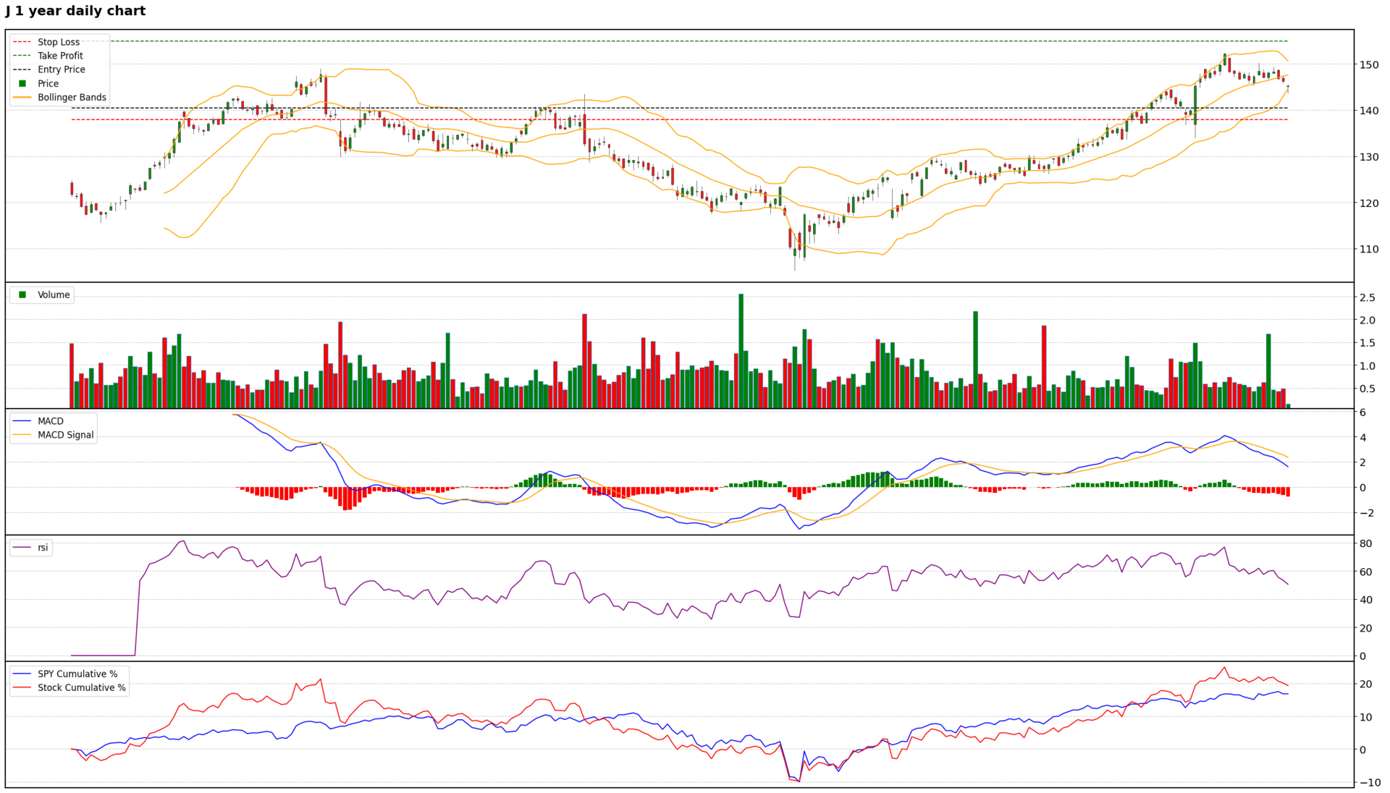Click the chart title J 1 year daily chart
Screen dimensions: 1390x793
pos(75,11)
